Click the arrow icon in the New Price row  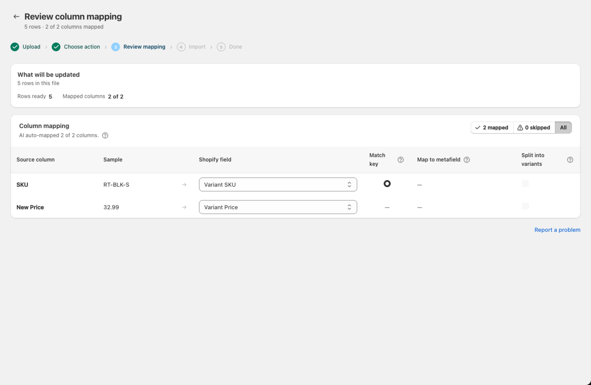pyautogui.click(x=184, y=207)
